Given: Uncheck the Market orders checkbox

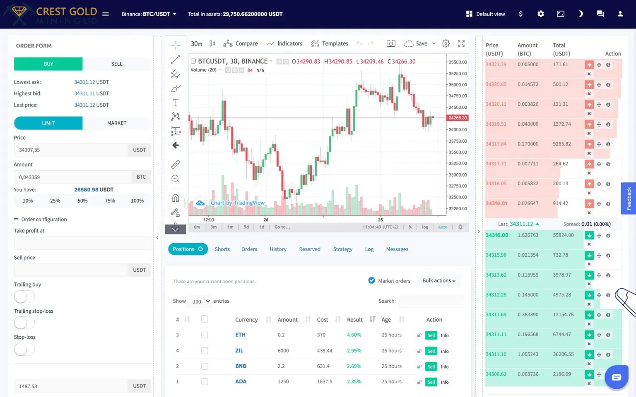Looking at the screenshot, I should point(371,280).
